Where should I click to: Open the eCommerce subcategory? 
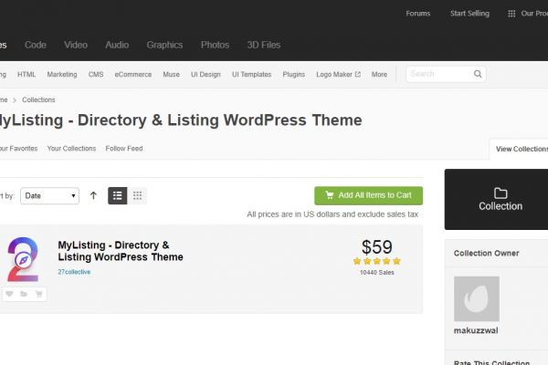pyautogui.click(x=133, y=75)
